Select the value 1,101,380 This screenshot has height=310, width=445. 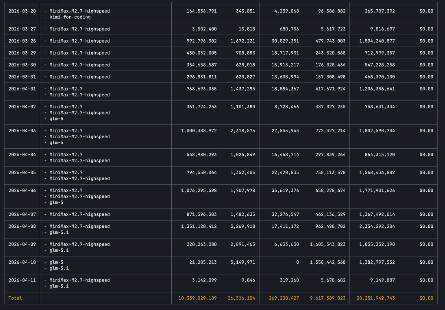[243, 107]
